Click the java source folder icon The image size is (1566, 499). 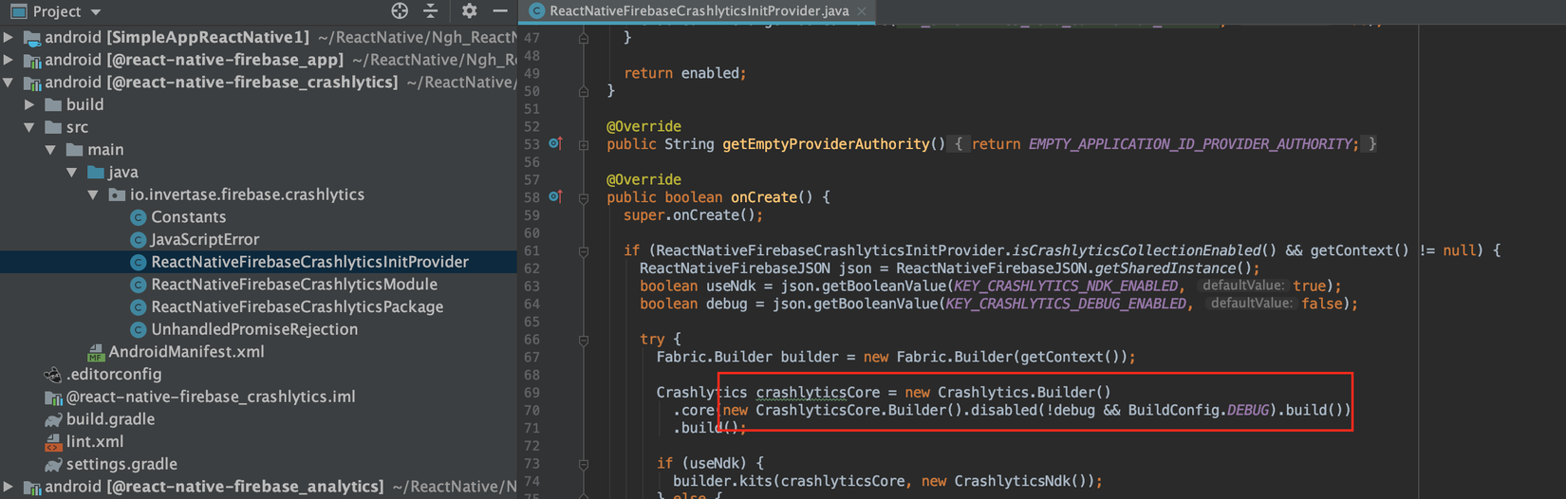click(96, 173)
